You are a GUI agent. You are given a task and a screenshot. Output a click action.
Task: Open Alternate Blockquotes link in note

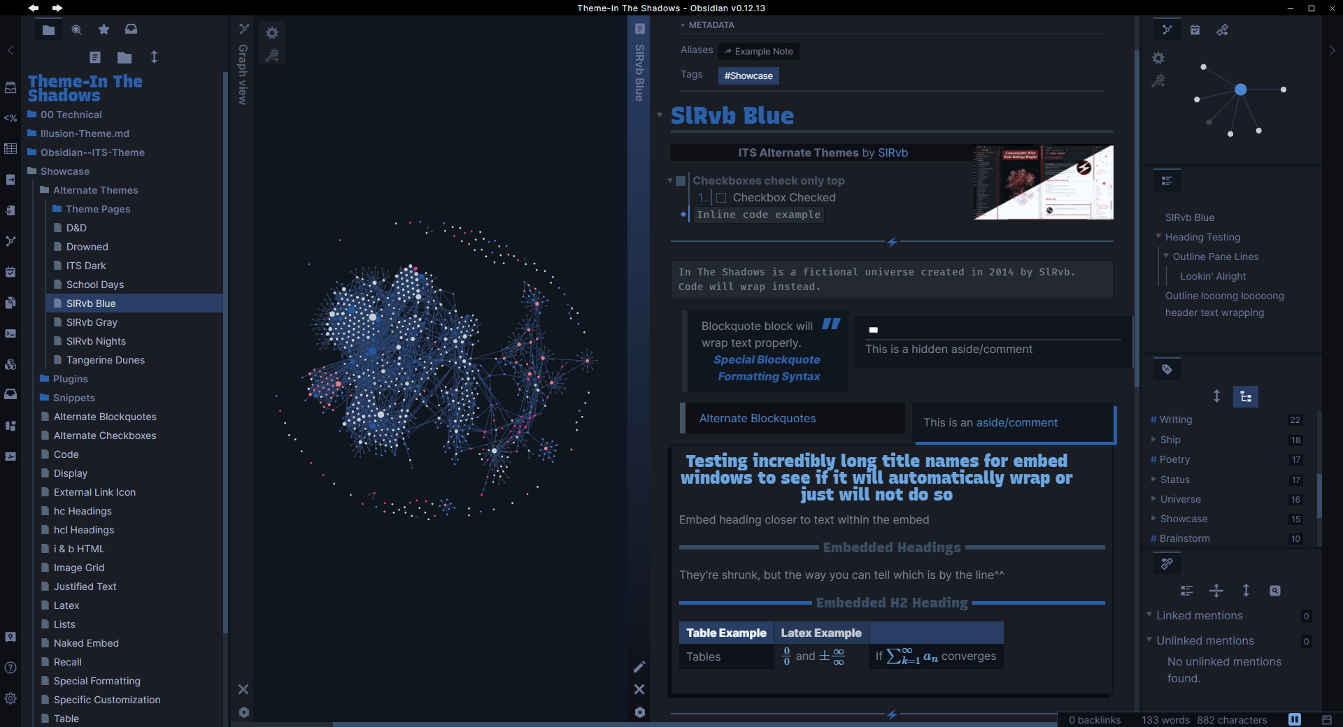(x=758, y=418)
